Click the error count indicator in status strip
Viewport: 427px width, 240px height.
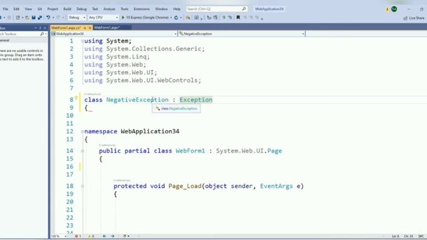coord(78,236)
